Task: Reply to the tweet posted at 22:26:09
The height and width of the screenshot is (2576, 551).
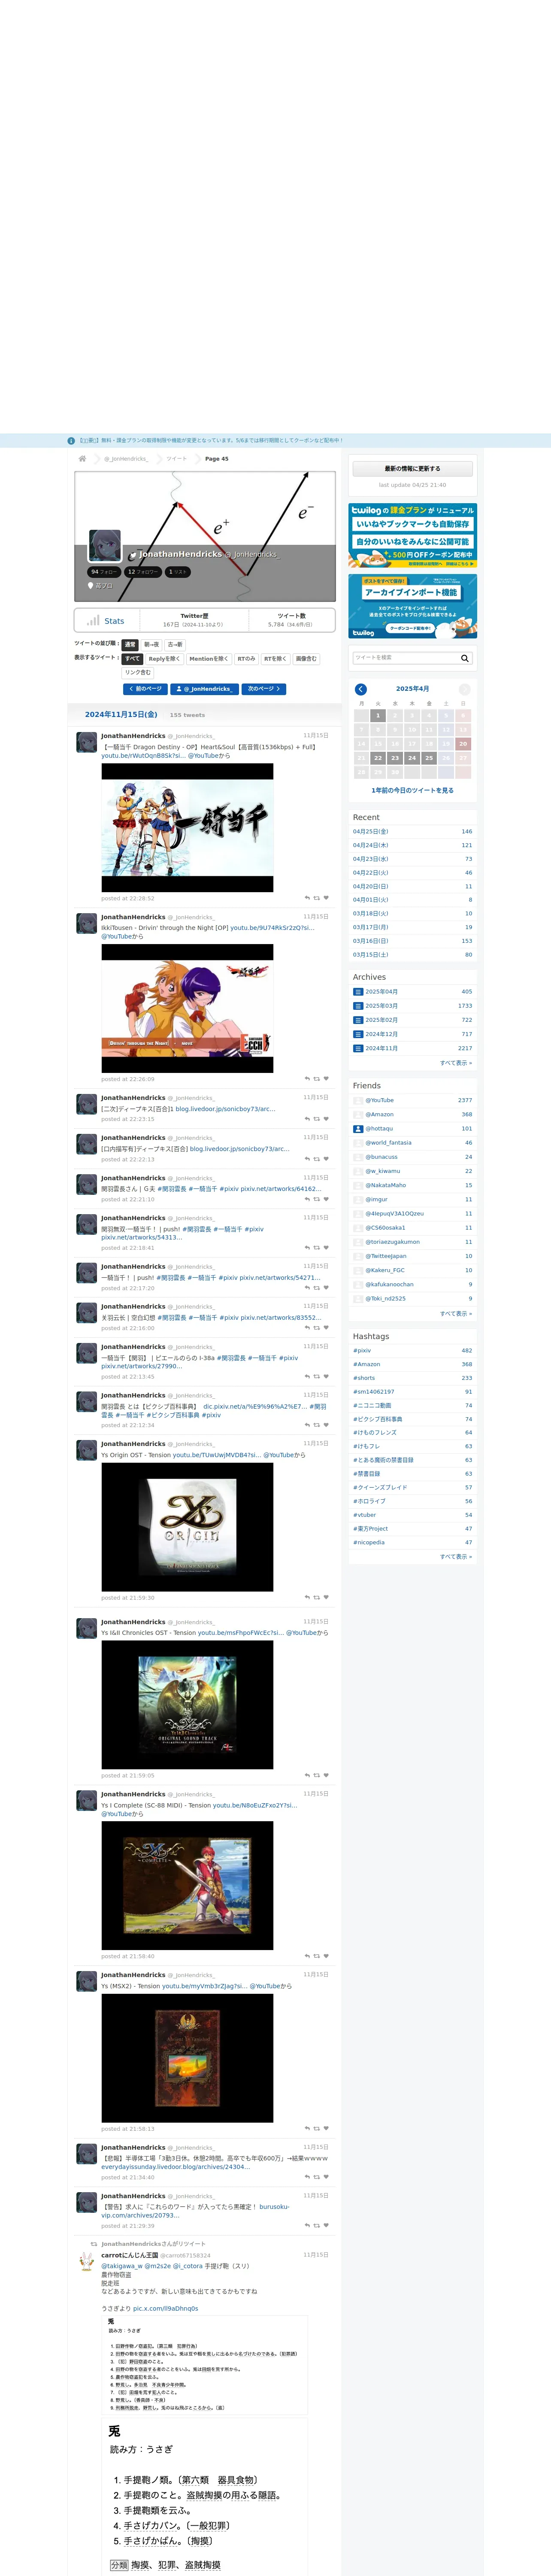Action: point(307,1079)
